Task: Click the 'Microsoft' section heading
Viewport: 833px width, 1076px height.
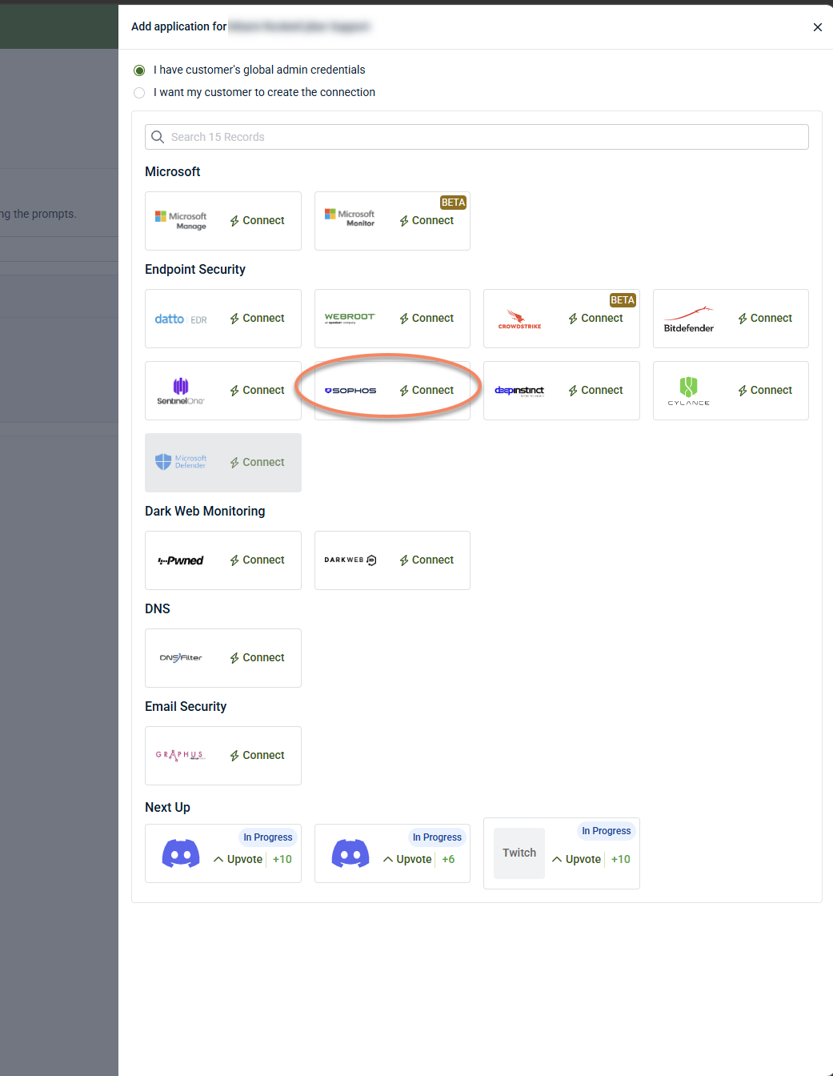Action: [173, 172]
